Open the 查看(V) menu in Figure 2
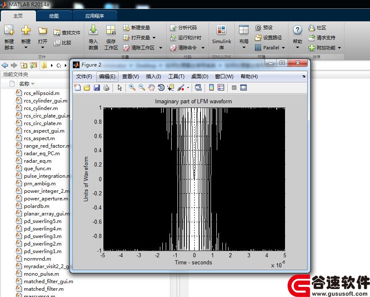Image resolution: width=370 pixels, height=297 pixels. 130,77
